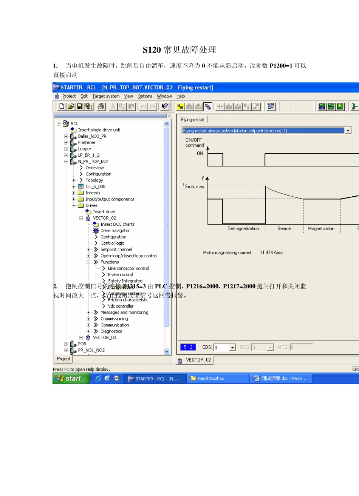The height and width of the screenshot is (496, 359).
Task: Switch to the STARTER - RCL taskbar window
Action: coord(156,378)
